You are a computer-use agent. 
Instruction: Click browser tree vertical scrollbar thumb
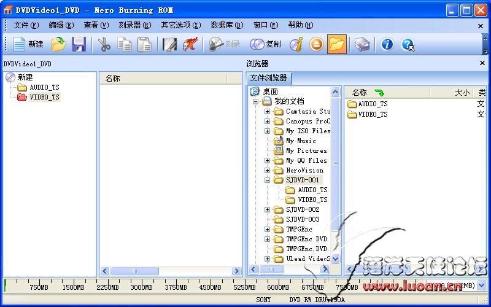coord(335,164)
